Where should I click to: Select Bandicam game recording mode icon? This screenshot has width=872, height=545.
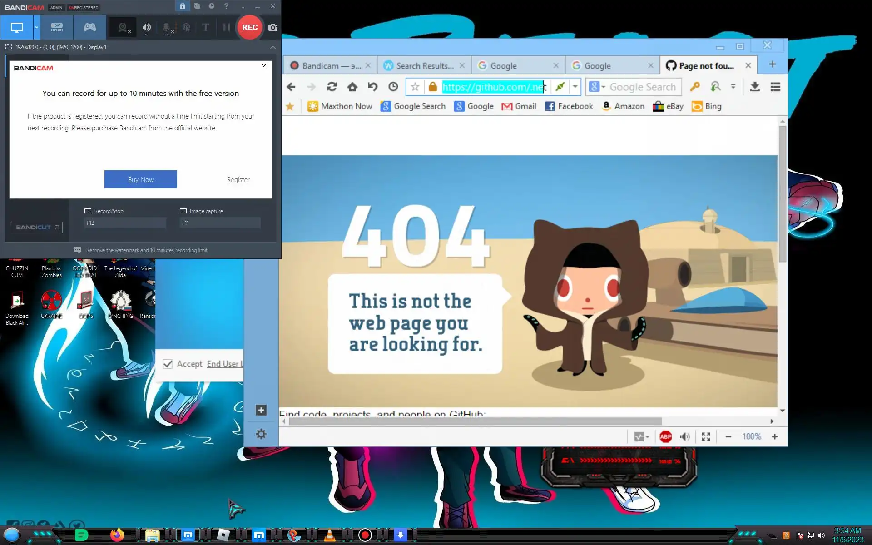[x=90, y=27]
